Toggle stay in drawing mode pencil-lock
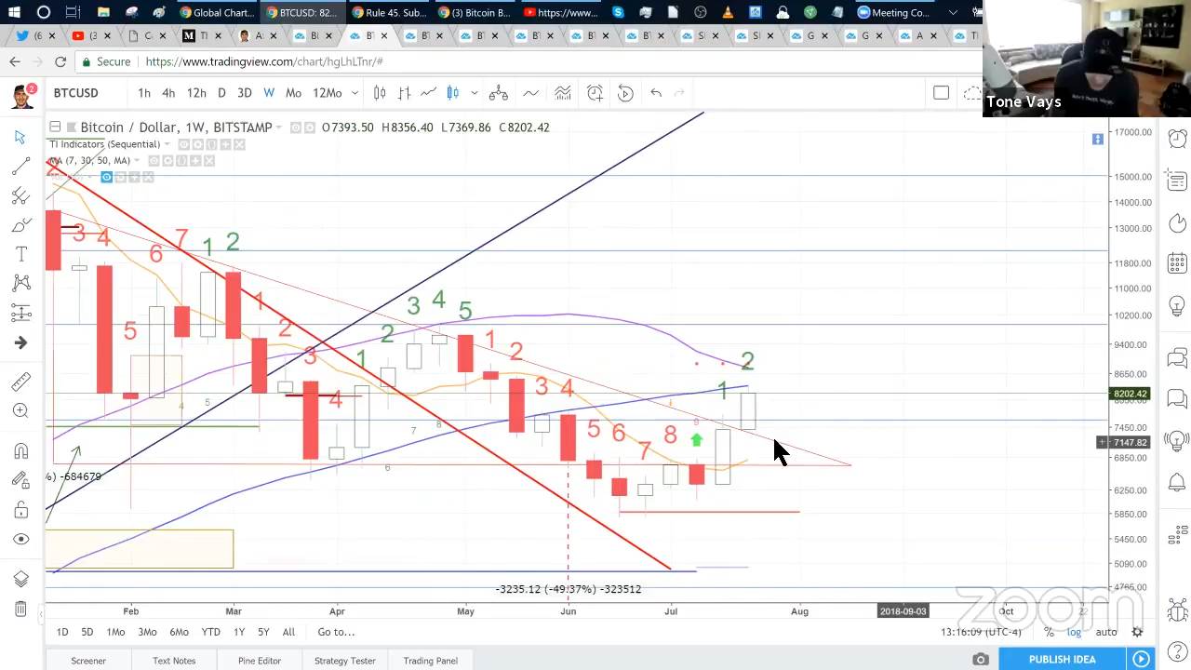 click(20, 480)
